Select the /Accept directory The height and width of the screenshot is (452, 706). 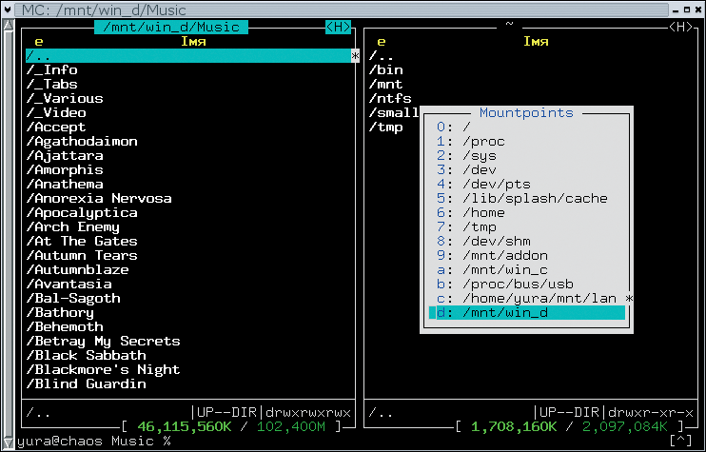56,128
